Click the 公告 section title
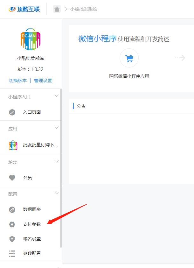This screenshot has height=268, width=194. tap(81, 106)
